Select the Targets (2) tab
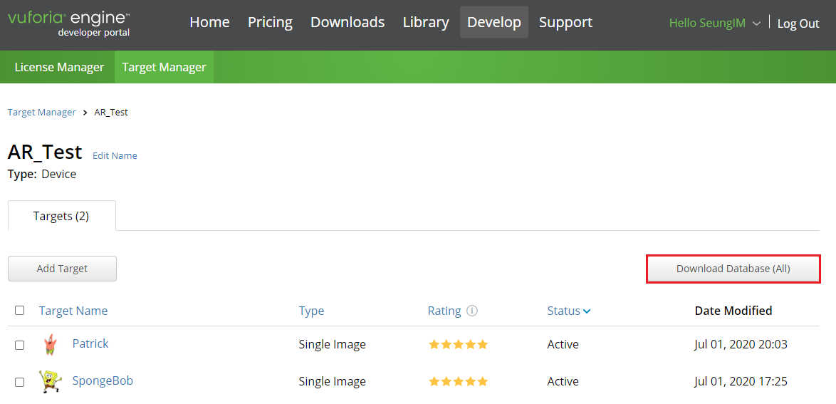 tap(61, 216)
